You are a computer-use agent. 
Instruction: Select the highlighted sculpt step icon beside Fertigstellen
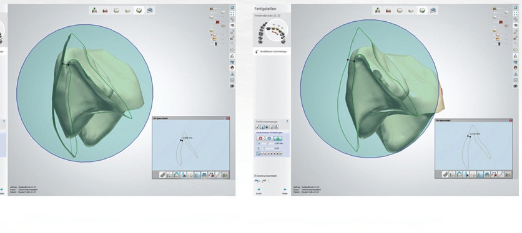click(422, 11)
